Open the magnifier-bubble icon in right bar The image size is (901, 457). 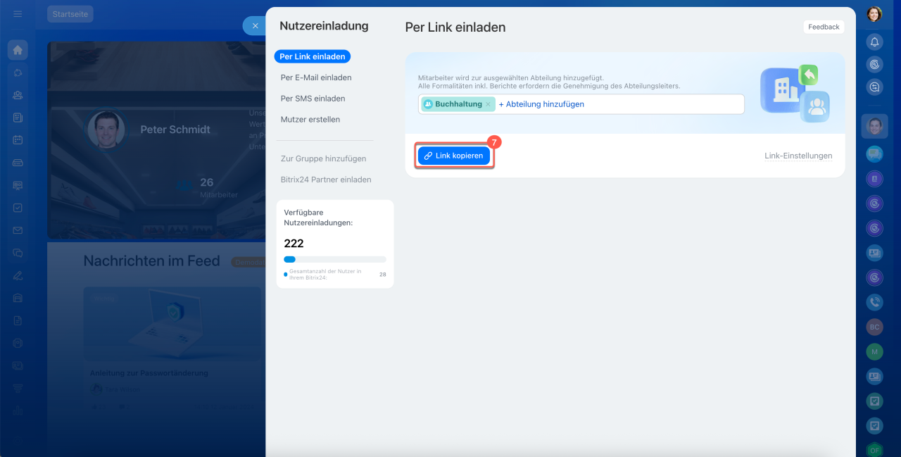tap(874, 87)
